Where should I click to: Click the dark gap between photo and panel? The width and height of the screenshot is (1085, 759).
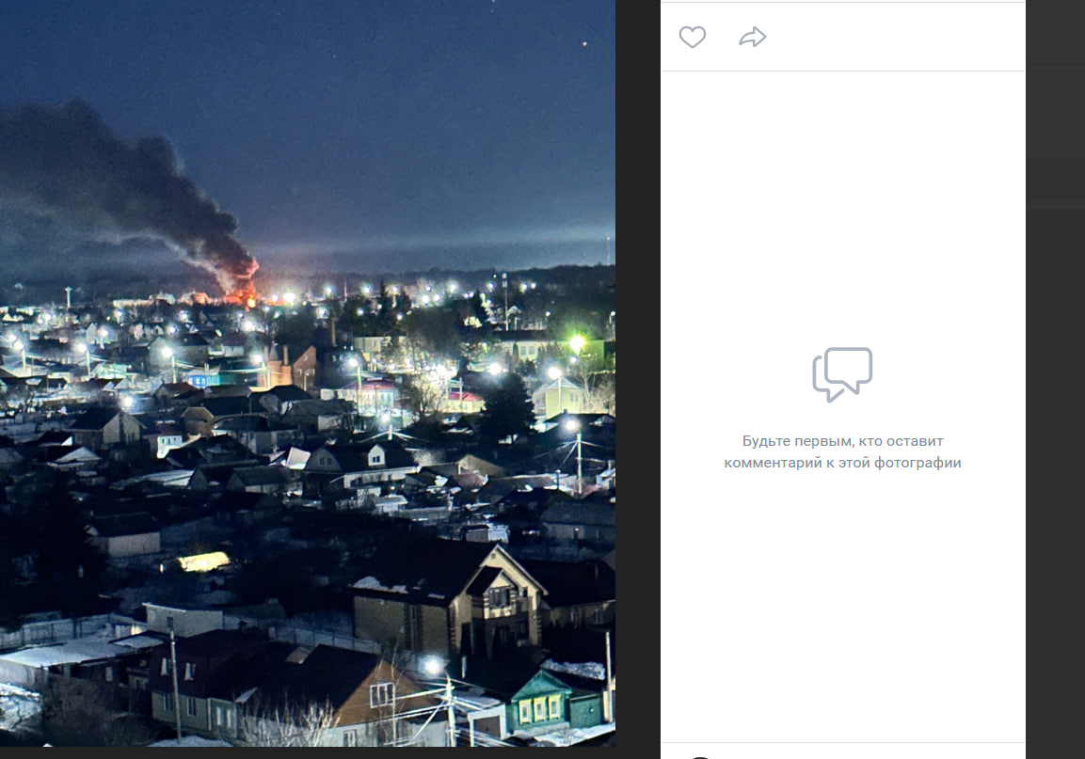(638, 376)
